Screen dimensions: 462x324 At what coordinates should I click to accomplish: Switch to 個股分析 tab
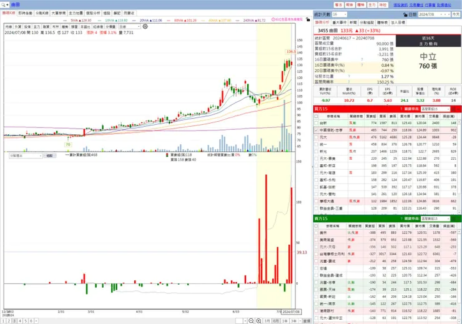(93, 13)
